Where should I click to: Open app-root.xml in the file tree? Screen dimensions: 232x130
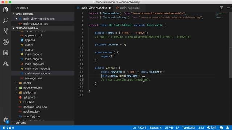(33, 35)
